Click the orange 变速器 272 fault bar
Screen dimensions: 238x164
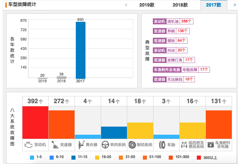point(62,124)
